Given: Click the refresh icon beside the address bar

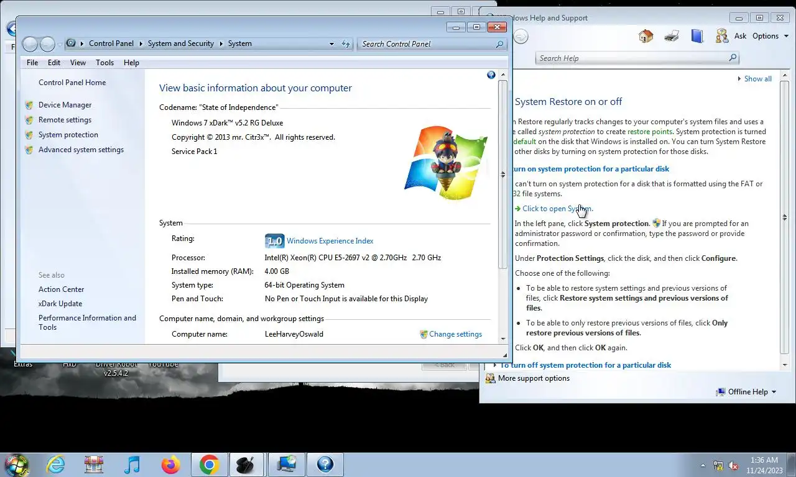Looking at the screenshot, I should coord(346,44).
